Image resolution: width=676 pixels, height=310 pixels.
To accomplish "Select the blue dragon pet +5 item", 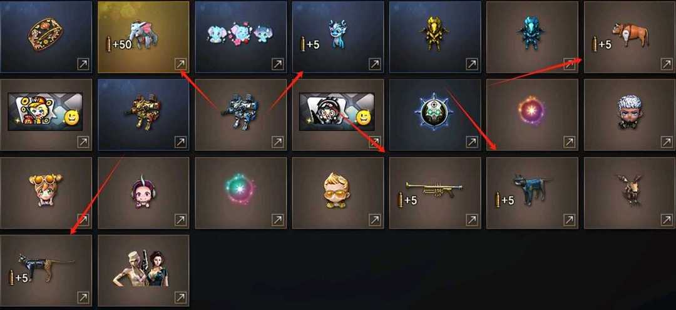I will point(338,37).
